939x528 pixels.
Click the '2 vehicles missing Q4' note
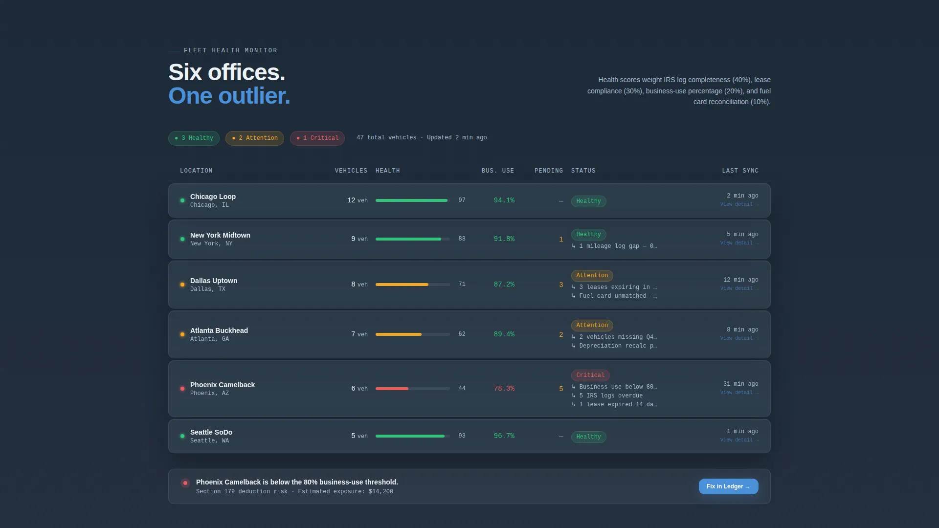[614, 337]
